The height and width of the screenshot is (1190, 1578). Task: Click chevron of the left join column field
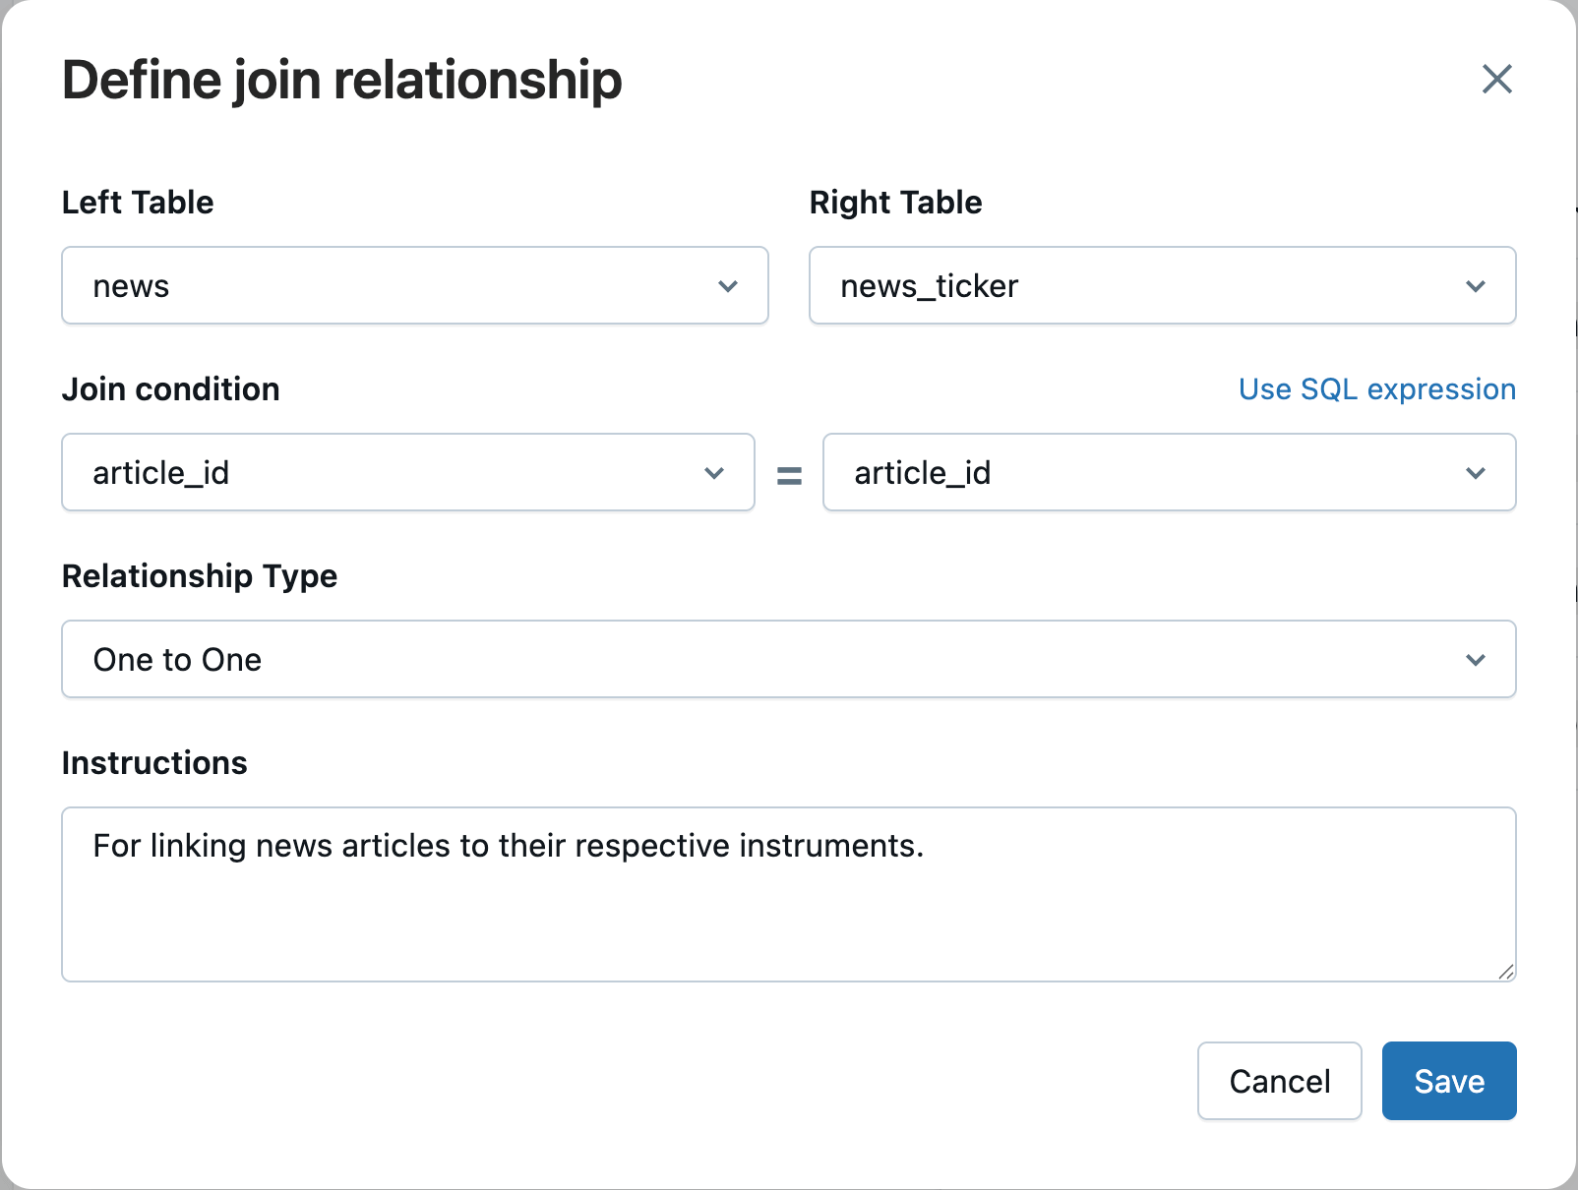[714, 473]
